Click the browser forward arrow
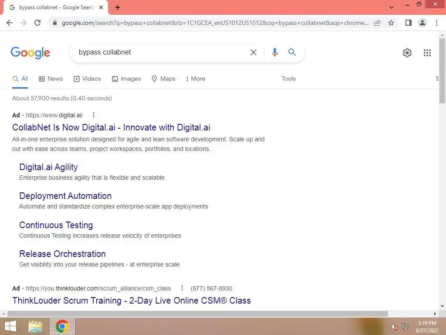The height and width of the screenshot is (335, 446). (24, 23)
